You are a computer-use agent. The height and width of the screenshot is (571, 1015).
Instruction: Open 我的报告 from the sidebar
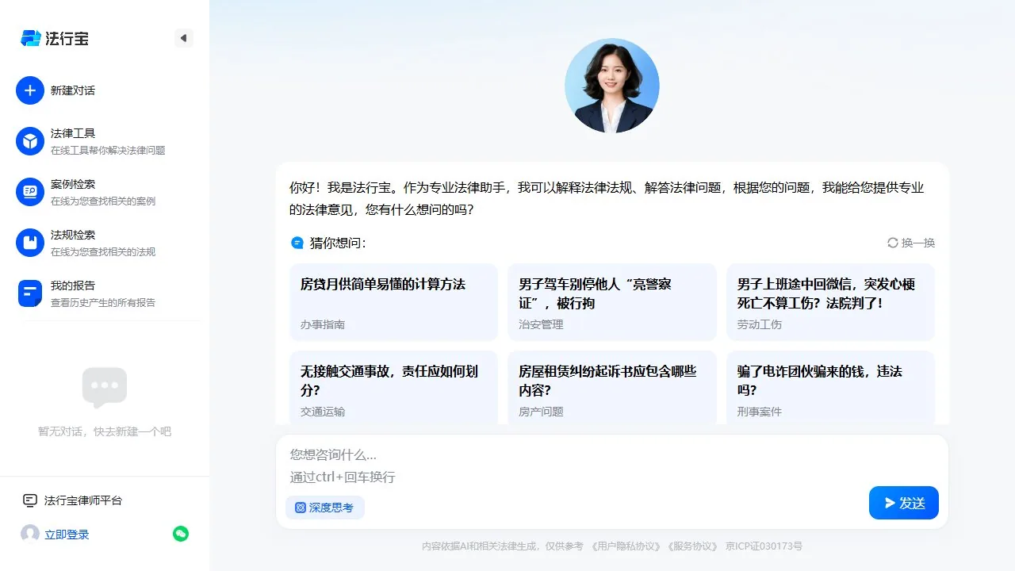coord(73,285)
